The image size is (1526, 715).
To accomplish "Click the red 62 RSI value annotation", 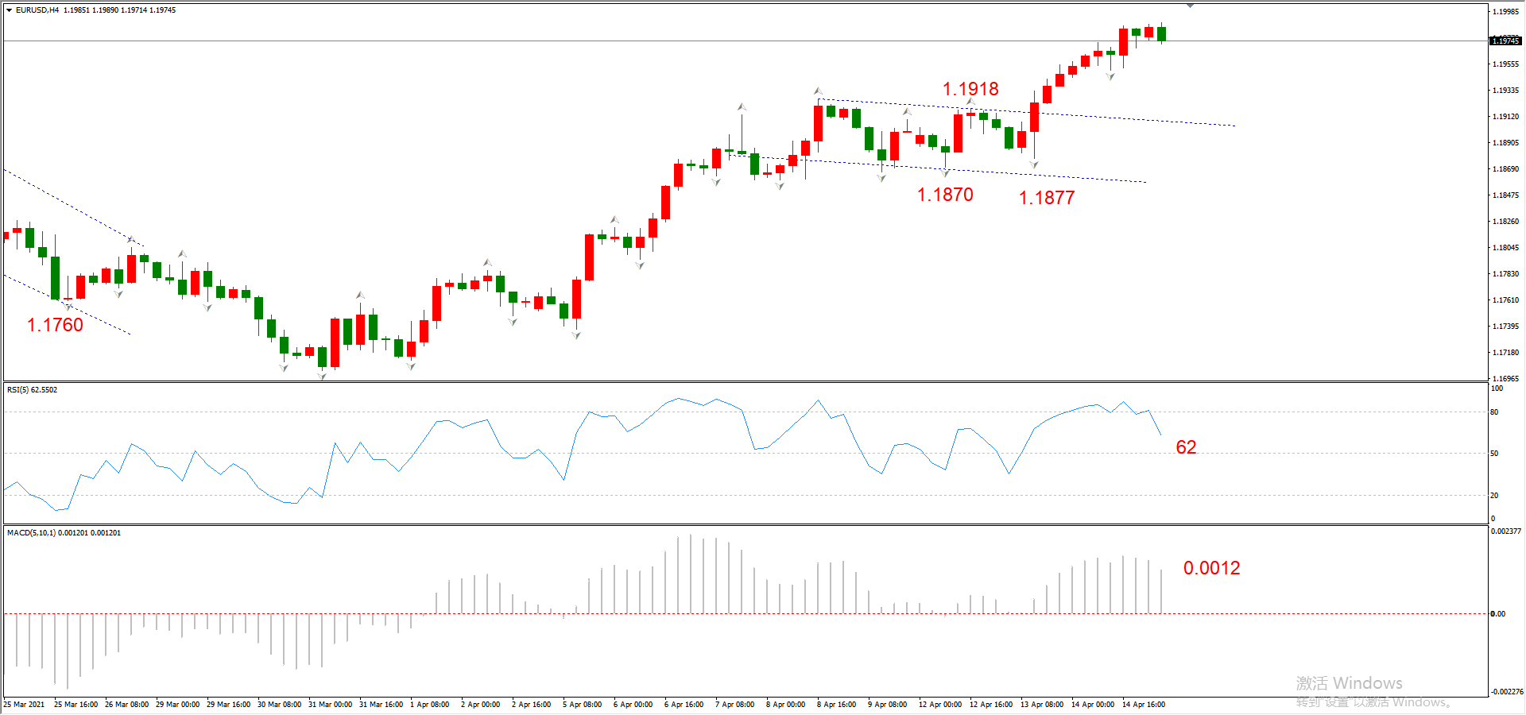I will point(1186,447).
